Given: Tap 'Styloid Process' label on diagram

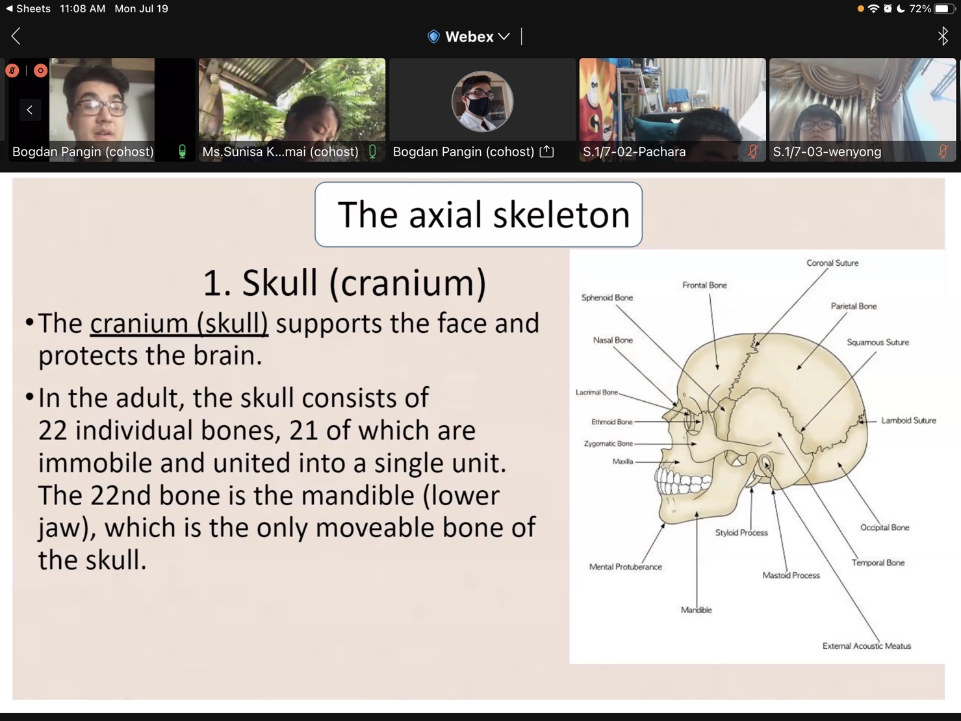Looking at the screenshot, I should point(741,532).
